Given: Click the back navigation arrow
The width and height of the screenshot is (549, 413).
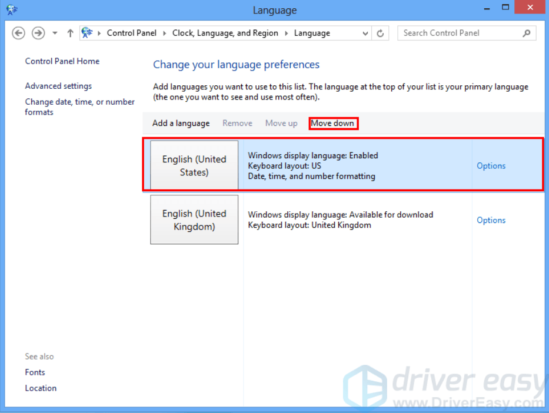Looking at the screenshot, I should point(18,33).
